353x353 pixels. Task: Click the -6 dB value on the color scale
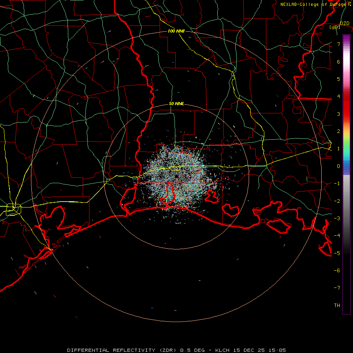point(337,270)
